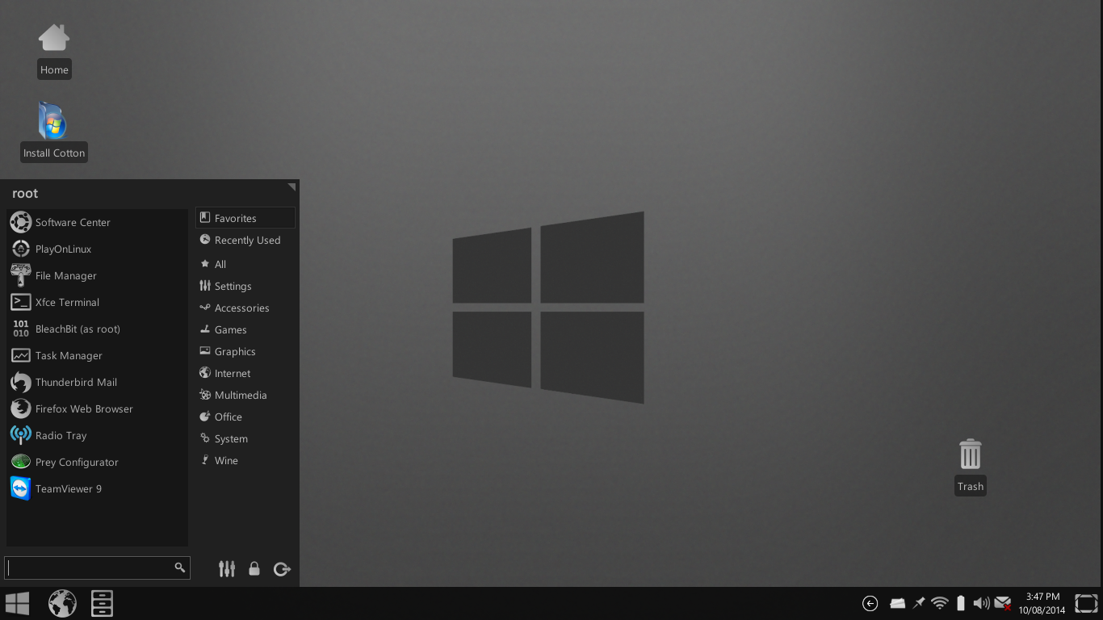Open the Internet category
This screenshot has height=620, width=1103.
point(245,373)
